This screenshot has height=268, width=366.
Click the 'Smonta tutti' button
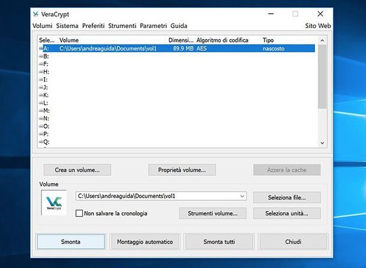coord(219,242)
